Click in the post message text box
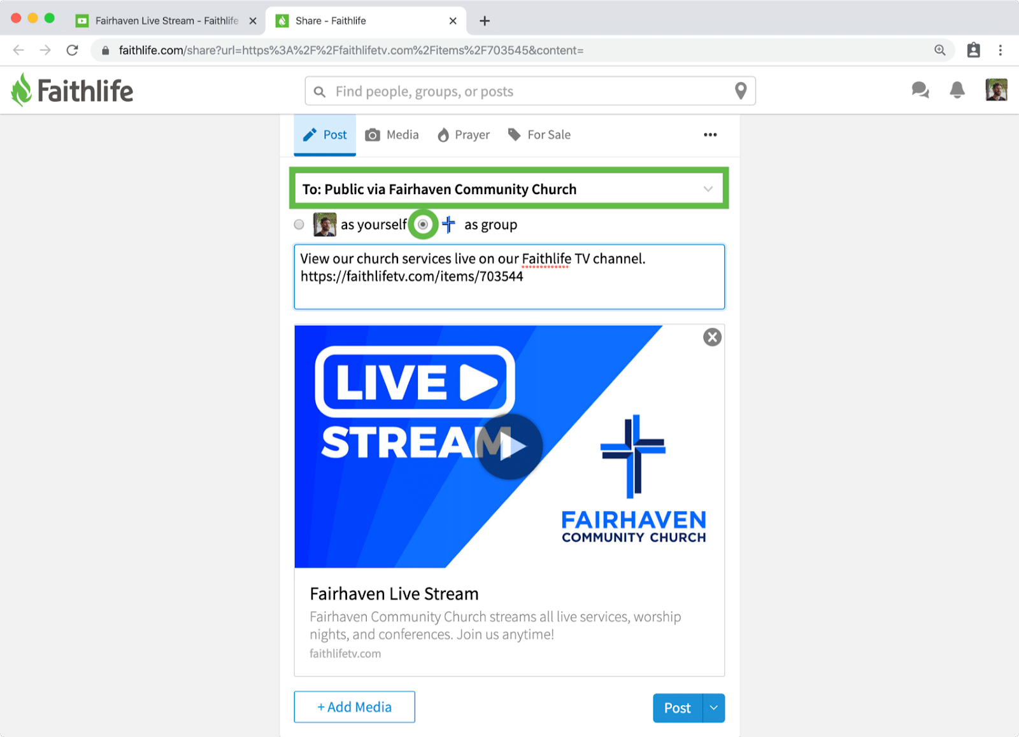 [509, 277]
